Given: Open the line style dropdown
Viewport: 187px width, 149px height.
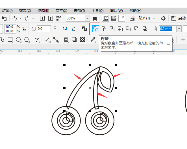Looking at the screenshot, I should (185, 29).
